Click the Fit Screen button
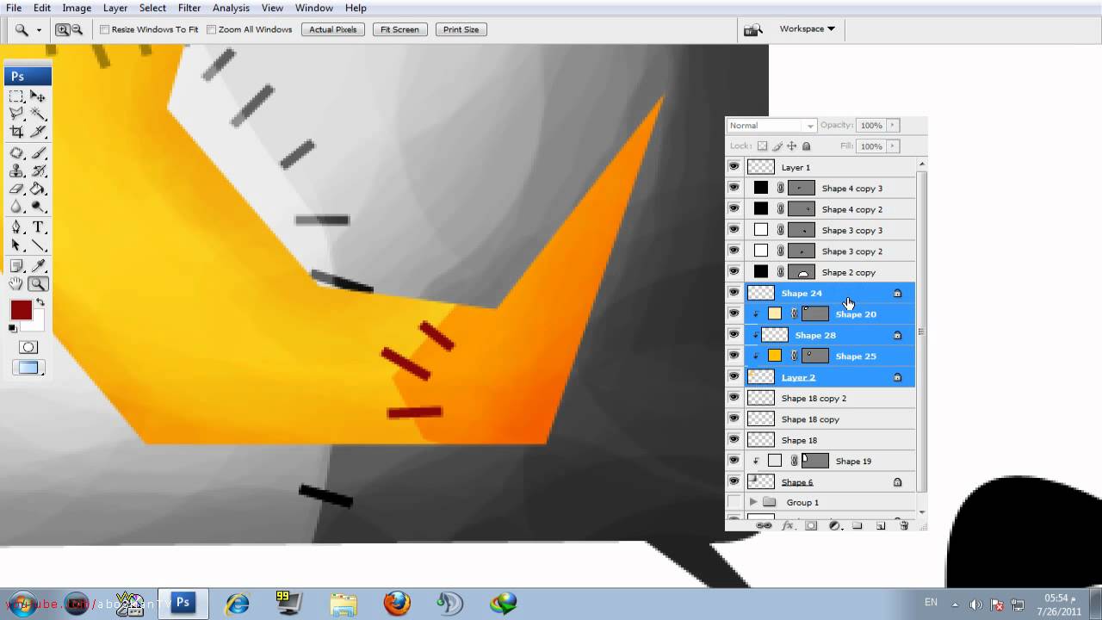1102x620 pixels. [x=400, y=29]
